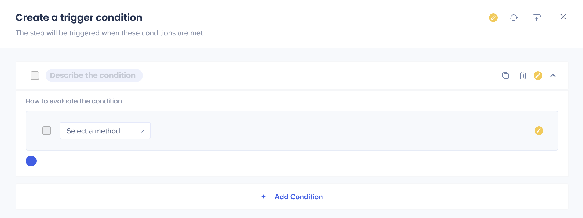The image size is (583, 218).
Task: Tick checkbox next to Select a method
Action: pos(47,131)
